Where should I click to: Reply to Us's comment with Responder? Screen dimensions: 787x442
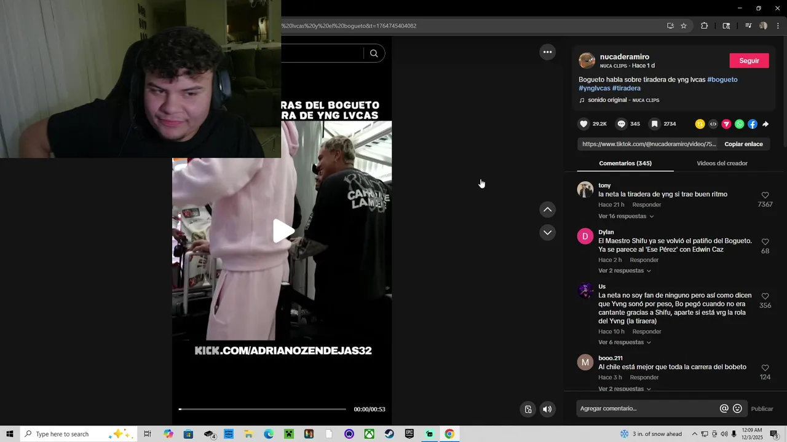647,332
